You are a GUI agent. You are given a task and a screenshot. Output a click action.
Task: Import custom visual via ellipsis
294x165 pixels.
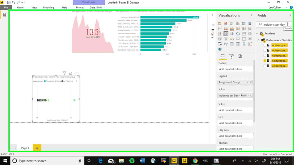226,49
